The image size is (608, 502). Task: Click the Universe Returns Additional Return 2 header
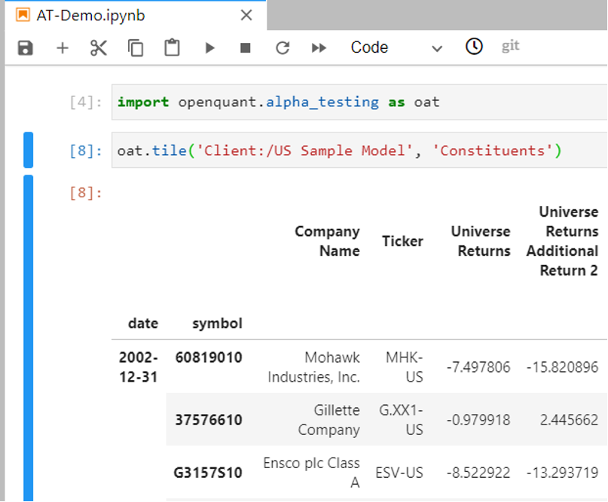point(562,241)
